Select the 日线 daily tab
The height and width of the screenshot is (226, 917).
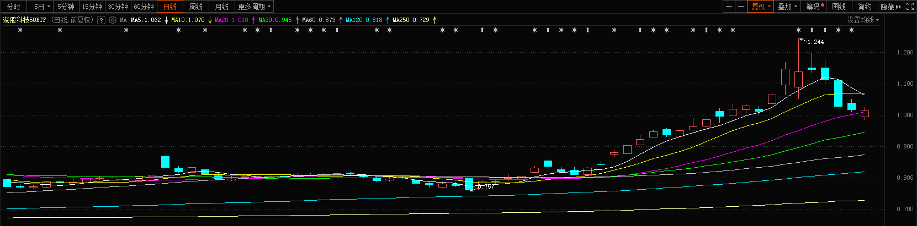click(170, 7)
